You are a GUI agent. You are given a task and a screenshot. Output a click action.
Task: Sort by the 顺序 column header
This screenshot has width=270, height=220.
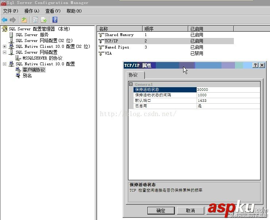[x=165, y=29]
